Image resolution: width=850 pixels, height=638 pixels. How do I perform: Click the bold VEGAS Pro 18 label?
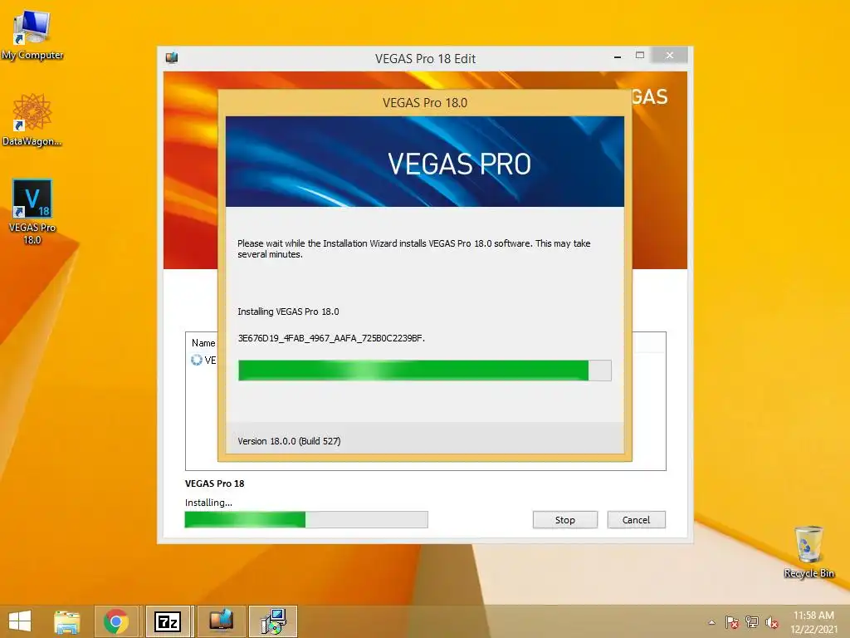click(215, 483)
